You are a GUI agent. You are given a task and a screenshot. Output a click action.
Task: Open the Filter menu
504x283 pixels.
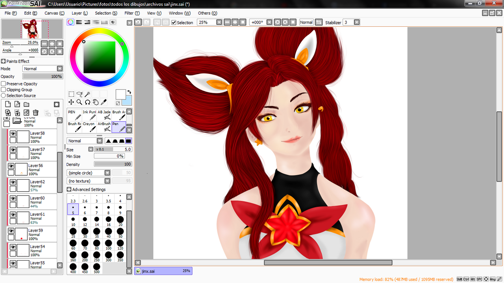[x=133, y=13]
